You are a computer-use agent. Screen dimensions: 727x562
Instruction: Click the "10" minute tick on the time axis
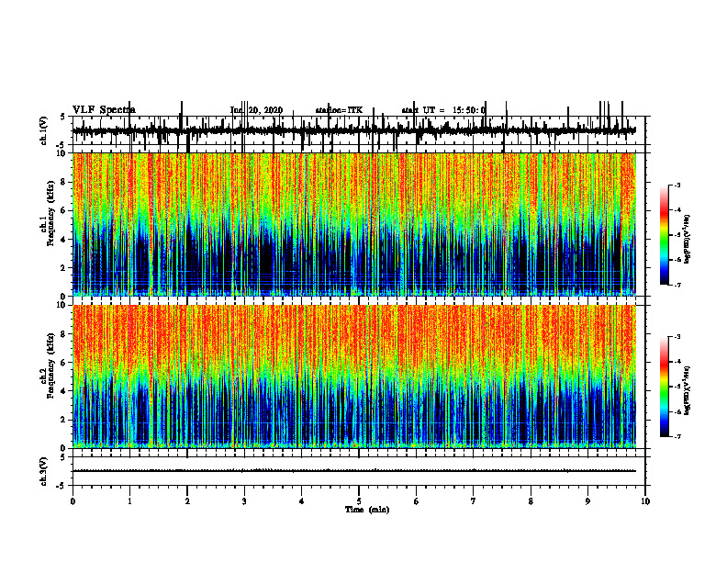645,501
